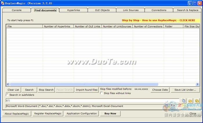Click the stacked folders icon next to path
This screenshot has height=123, width=203.
[197, 101]
